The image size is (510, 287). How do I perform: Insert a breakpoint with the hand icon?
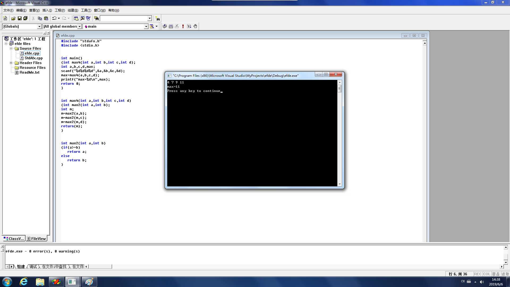tap(195, 26)
